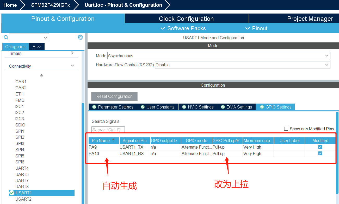Click the PA10 Pull-up cell
Image resolution: width=339 pixels, height=204 pixels.
(x=227, y=154)
